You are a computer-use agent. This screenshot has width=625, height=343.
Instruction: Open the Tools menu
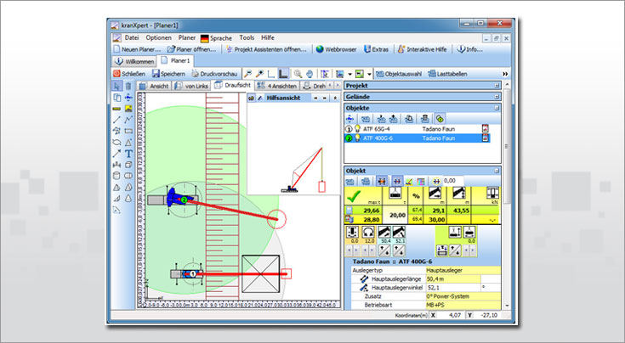point(247,38)
